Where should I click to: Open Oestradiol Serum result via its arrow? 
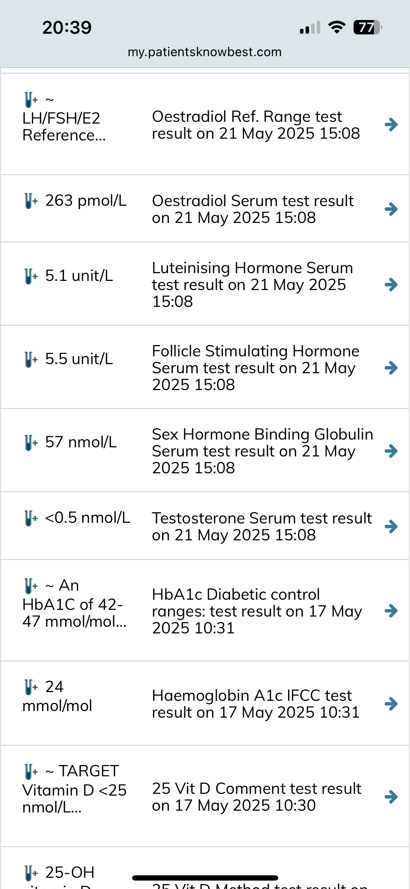click(x=391, y=209)
